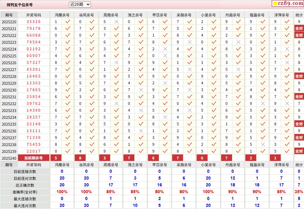Click the winning number 35326
This screenshot has height=209, width=304.
tap(34, 22)
